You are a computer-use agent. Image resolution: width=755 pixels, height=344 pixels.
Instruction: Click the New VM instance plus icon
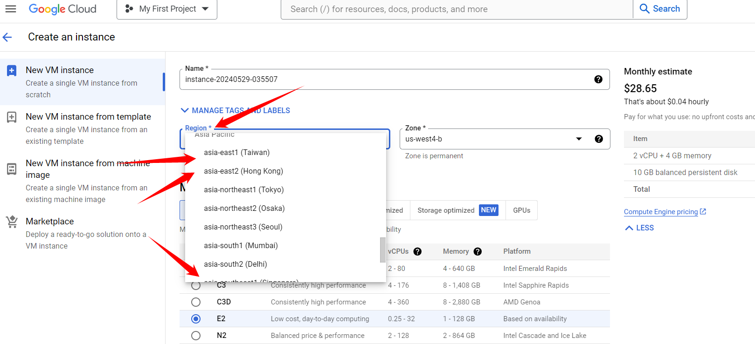point(12,70)
